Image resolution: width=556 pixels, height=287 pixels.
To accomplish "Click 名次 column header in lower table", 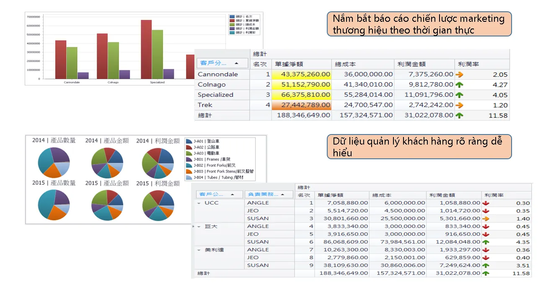I will click(x=304, y=195).
